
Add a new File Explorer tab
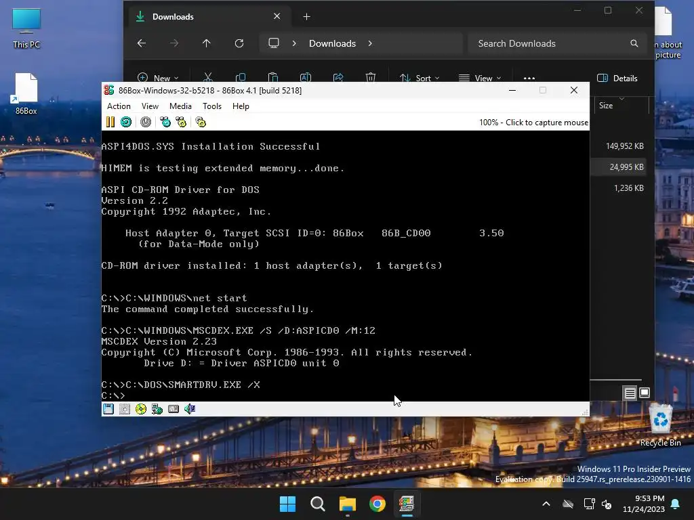tap(307, 17)
